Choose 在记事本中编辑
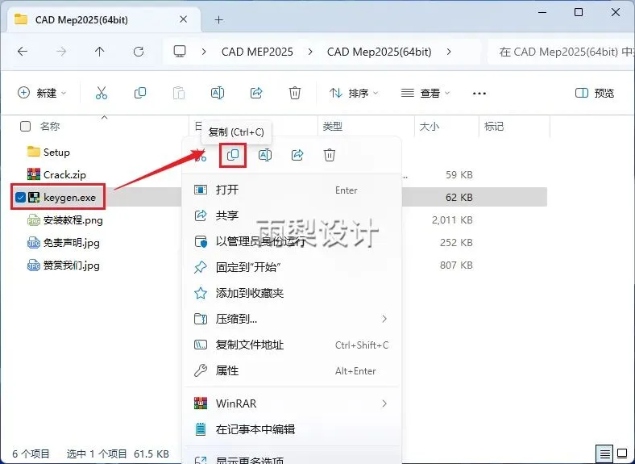Image resolution: width=635 pixels, height=464 pixels. [x=292, y=429]
